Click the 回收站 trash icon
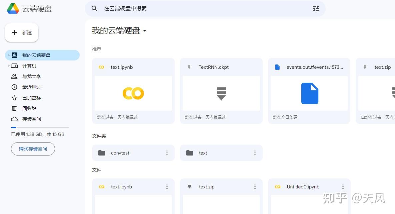Viewport: 395px width, 214px height. (14, 108)
